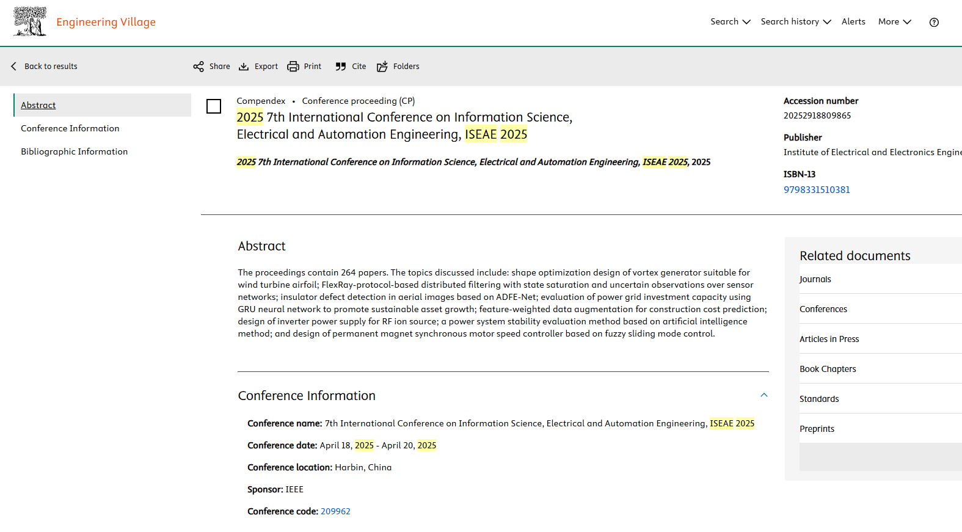Open the More dropdown menu
The image size is (962, 532).
pos(894,22)
